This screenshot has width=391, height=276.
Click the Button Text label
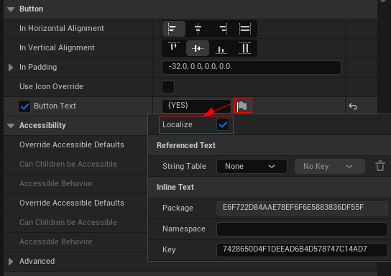click(x=55, y=106)
